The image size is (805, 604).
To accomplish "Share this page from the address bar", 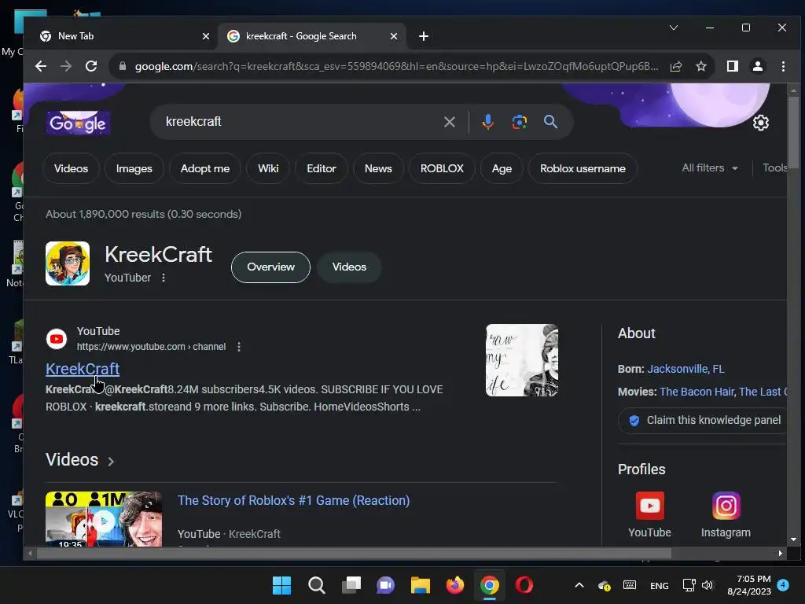I will click(675, 66).
